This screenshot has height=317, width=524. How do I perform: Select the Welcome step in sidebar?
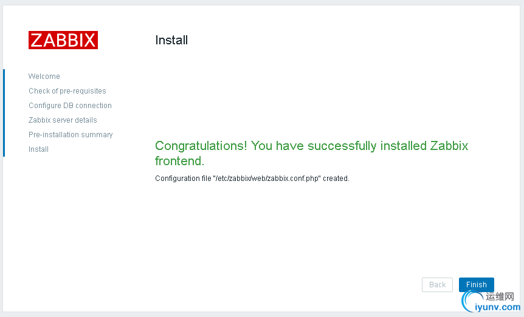pos(44,77)
